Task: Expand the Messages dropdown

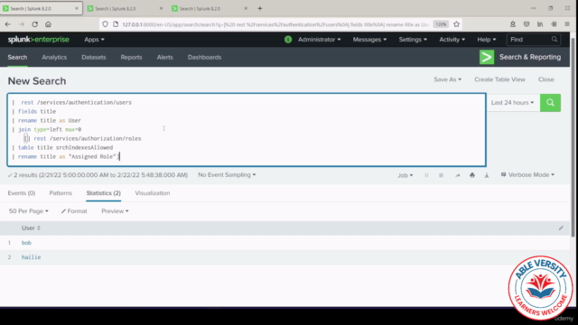Action: tap(369, 40)
